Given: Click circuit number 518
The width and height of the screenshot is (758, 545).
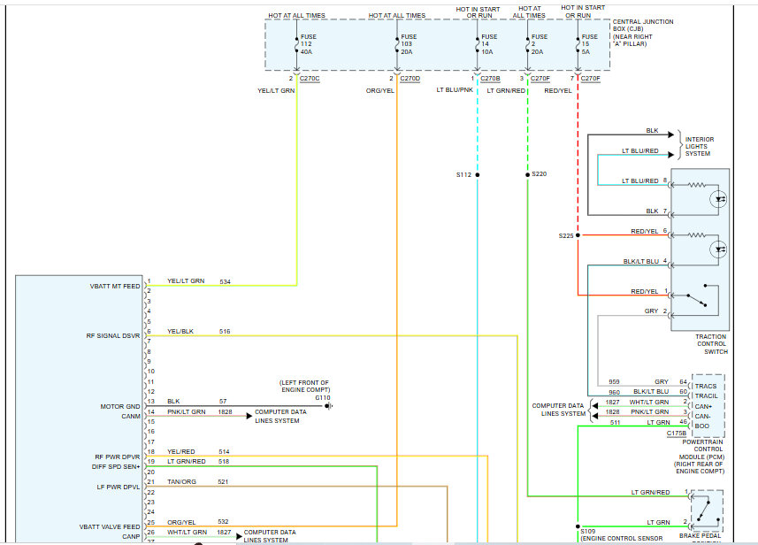Looking at the screenshot, I should point(224,461).
